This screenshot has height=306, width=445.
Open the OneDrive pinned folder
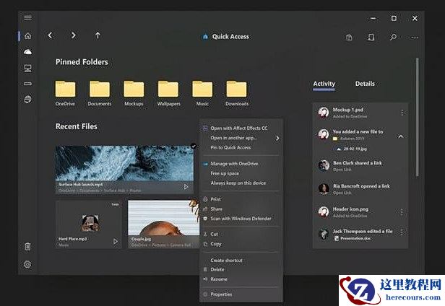point(65,93)
